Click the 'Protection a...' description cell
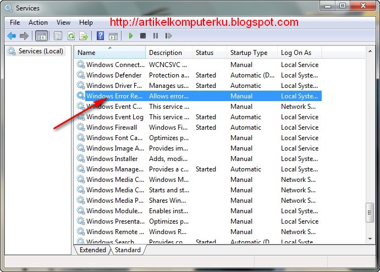This screenshot has height=272, width=380. coord(169,75)
